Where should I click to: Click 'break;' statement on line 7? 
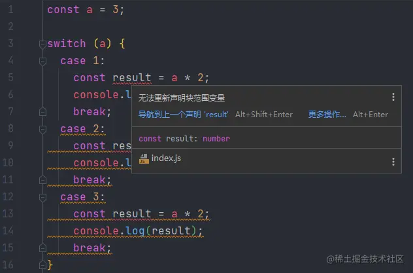[92, 112]
